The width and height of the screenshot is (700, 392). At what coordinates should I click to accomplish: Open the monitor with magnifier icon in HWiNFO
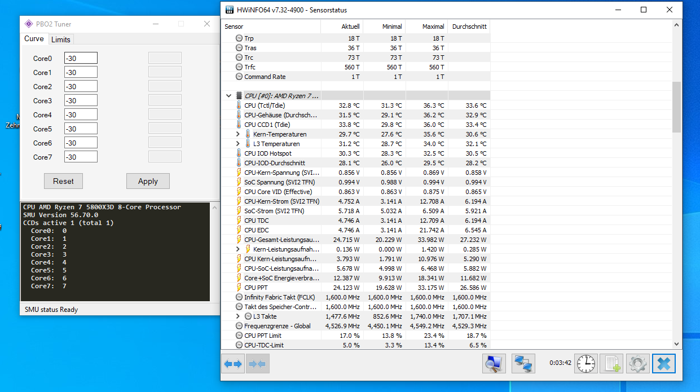494,364
